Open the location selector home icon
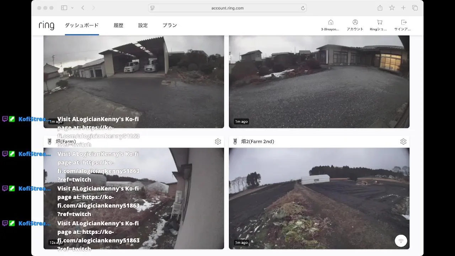 [x=331, y=22]
